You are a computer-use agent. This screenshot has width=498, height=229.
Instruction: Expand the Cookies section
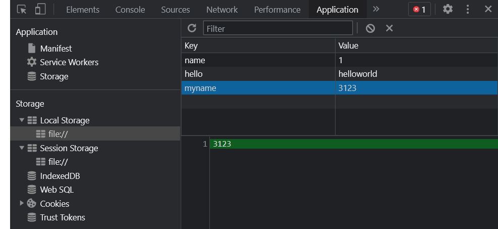tap(22, 203)
